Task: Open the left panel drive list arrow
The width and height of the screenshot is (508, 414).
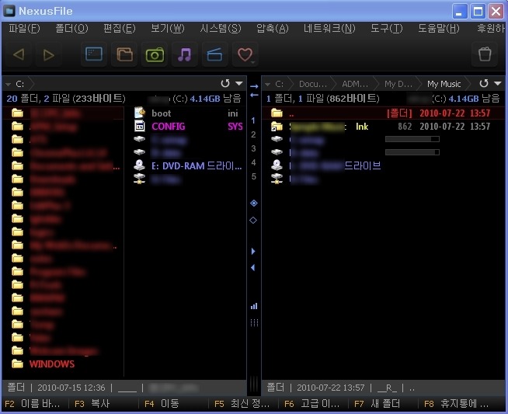Action: pos(8,83)
